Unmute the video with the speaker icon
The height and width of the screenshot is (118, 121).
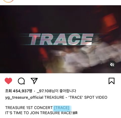tap(112, 65)
